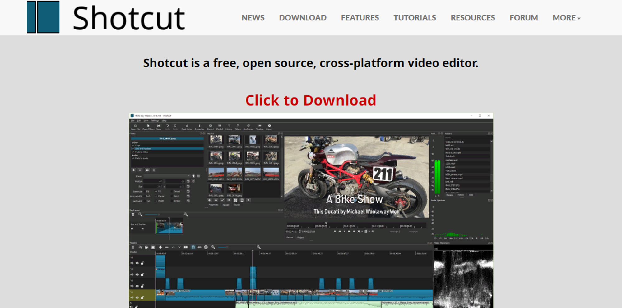Click the Export toolbar icon
The image size is (622, 308).
click(269, 127)
